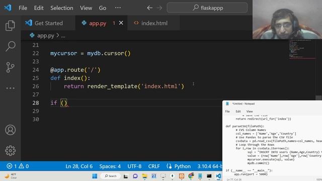The height and width of the screenshot is (181, 322).
Task: Open the View menu in VS Code
Action: (86, 8)
